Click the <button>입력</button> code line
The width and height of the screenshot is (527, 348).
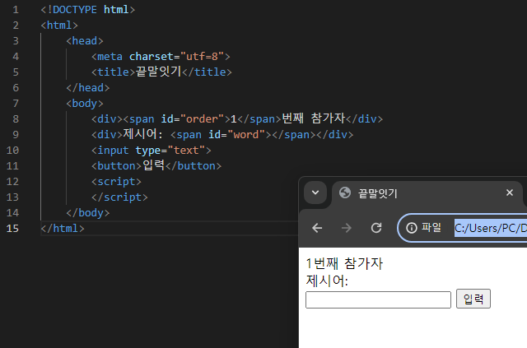pyautogui.click(x=156, y=165)
